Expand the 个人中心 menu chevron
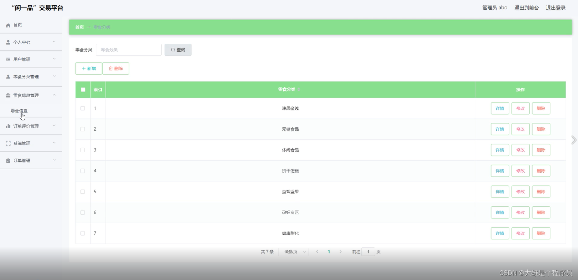Viewport: 578px width, 280px height. pos(54,42)
